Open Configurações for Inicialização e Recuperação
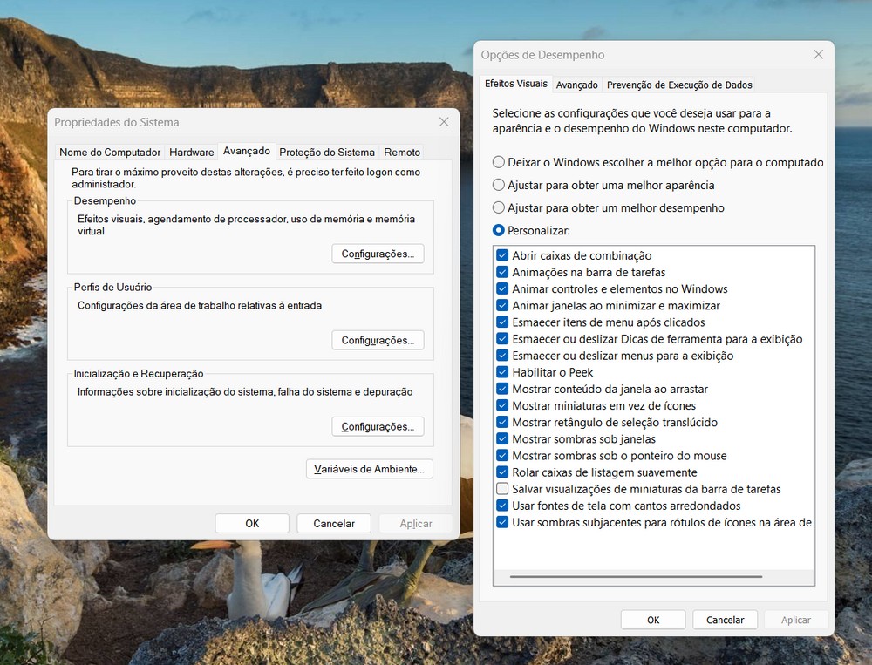Viewport: 872px width, 665px height. [x=378, y=427]
